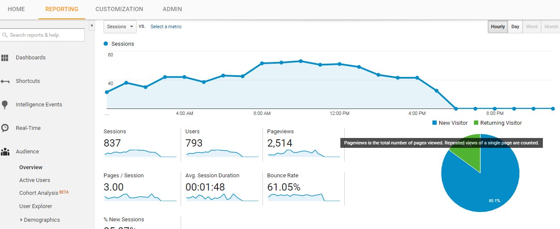Switch chart to Week view
Image resolution: width=560 pixels, height=229 pixels.
532,26
